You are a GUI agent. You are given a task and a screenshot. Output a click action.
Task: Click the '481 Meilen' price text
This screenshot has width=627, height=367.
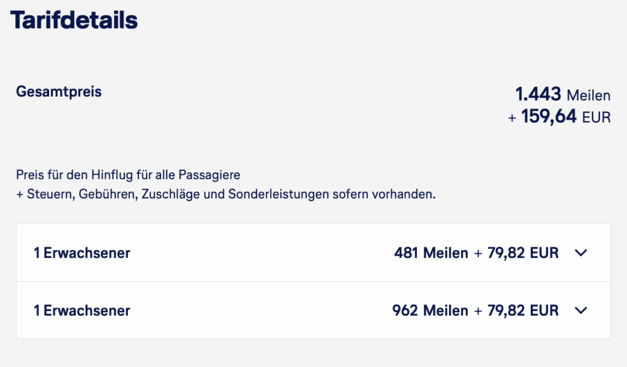[x=431, y=253]
